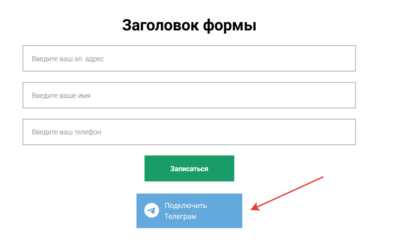
Task: Submit form with the Записаться button
Action: (x=189, y=169)
